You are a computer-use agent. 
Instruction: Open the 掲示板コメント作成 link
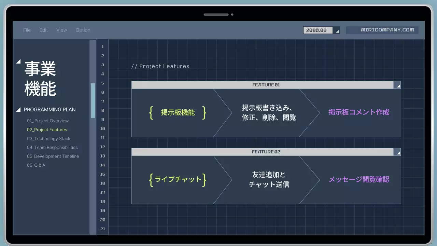[x=359, y=112]
